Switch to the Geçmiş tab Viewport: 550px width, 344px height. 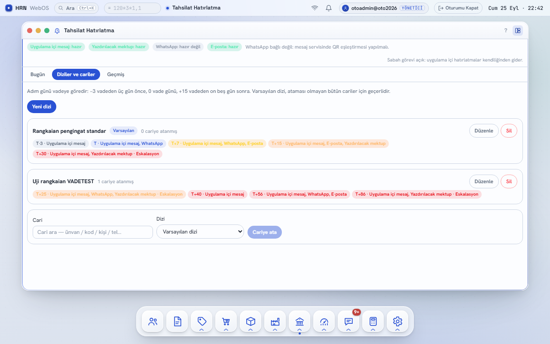pyautogui.click(x=116, y=74)
